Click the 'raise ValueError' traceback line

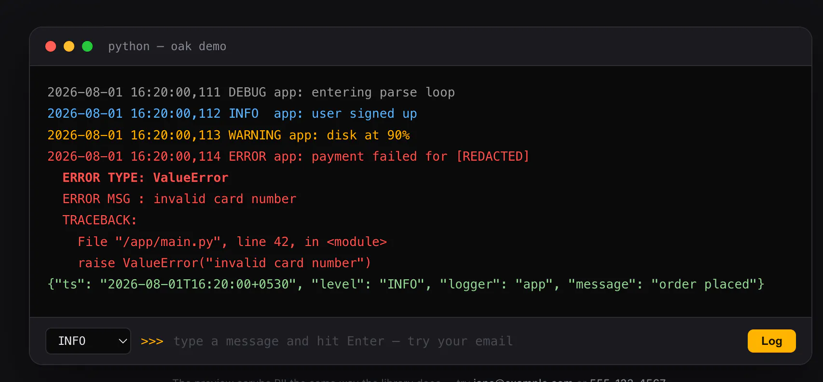pos(224,263)
